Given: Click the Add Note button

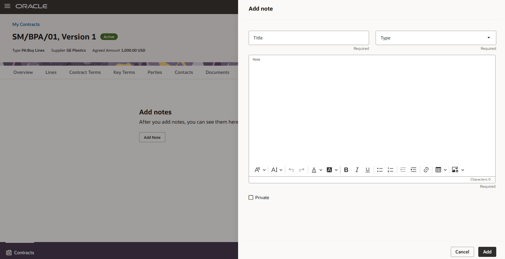Looking at the screenshot, I should [152, 137].
